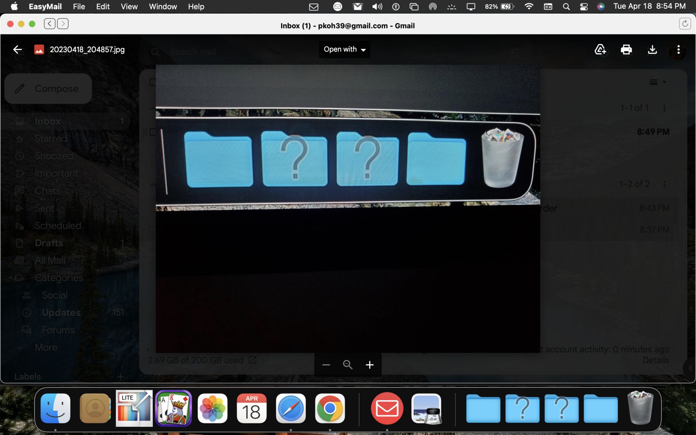Select the 'Window' menu in menu bar
Viewport: 696px width, 435px height.
coord(163,7)
